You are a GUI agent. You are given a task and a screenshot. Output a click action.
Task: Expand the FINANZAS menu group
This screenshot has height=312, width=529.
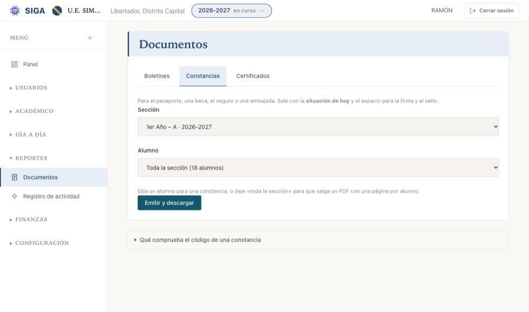pyautogui.click(x=29, y=219)
